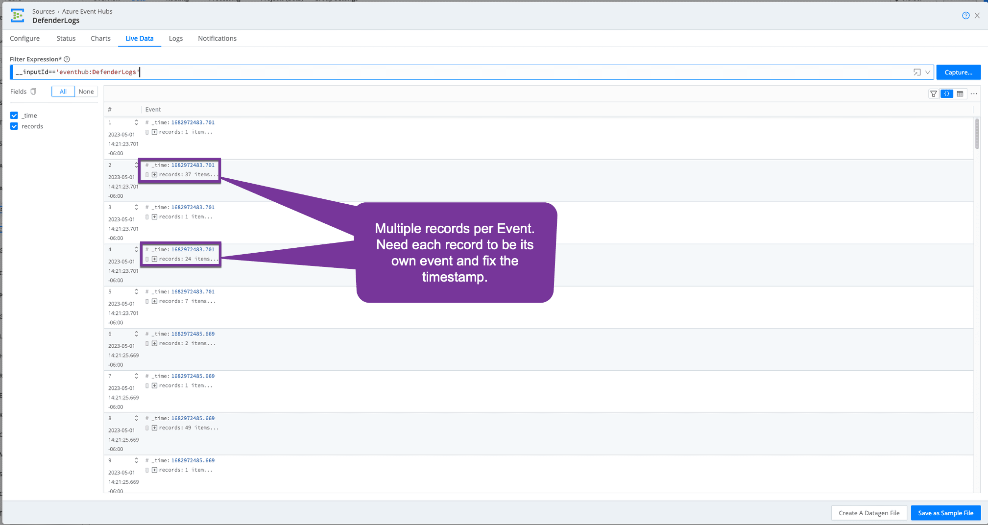Click inside the Filter Expression input
988x525 pixels.
441,72
